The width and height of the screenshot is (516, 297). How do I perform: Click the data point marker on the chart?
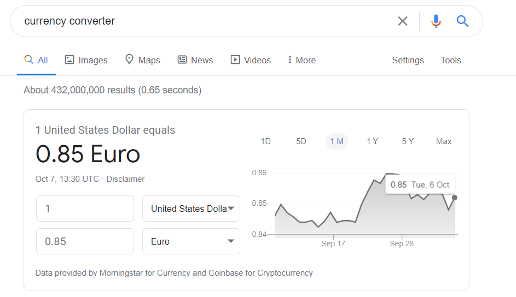click(x=455, y=198)
